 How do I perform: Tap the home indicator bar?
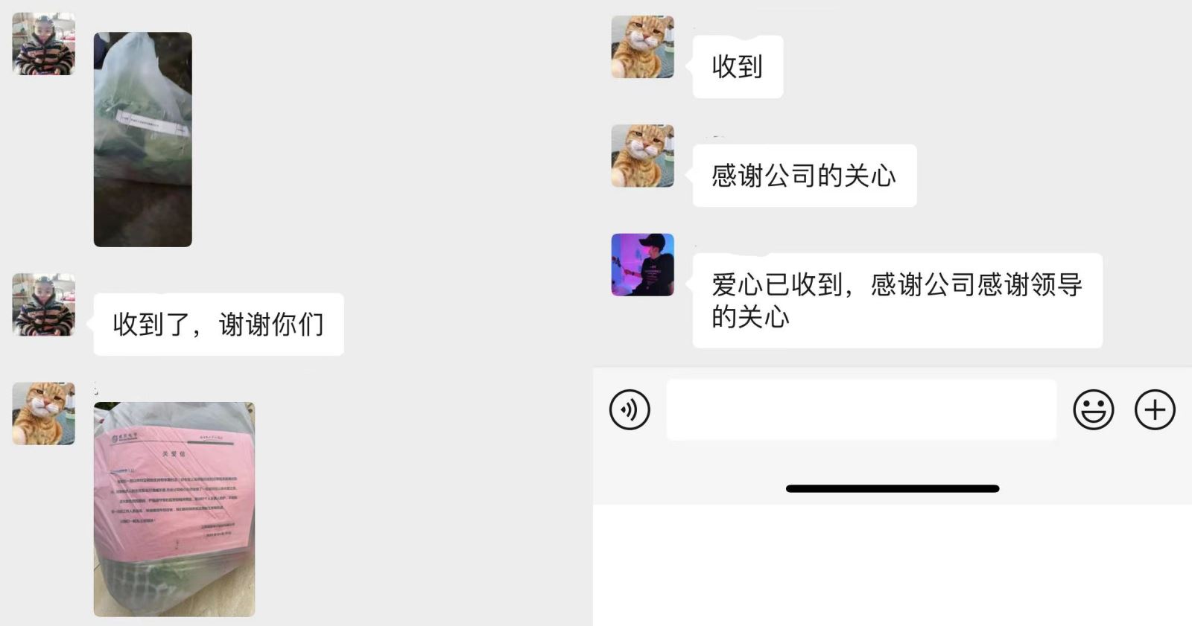893,489
